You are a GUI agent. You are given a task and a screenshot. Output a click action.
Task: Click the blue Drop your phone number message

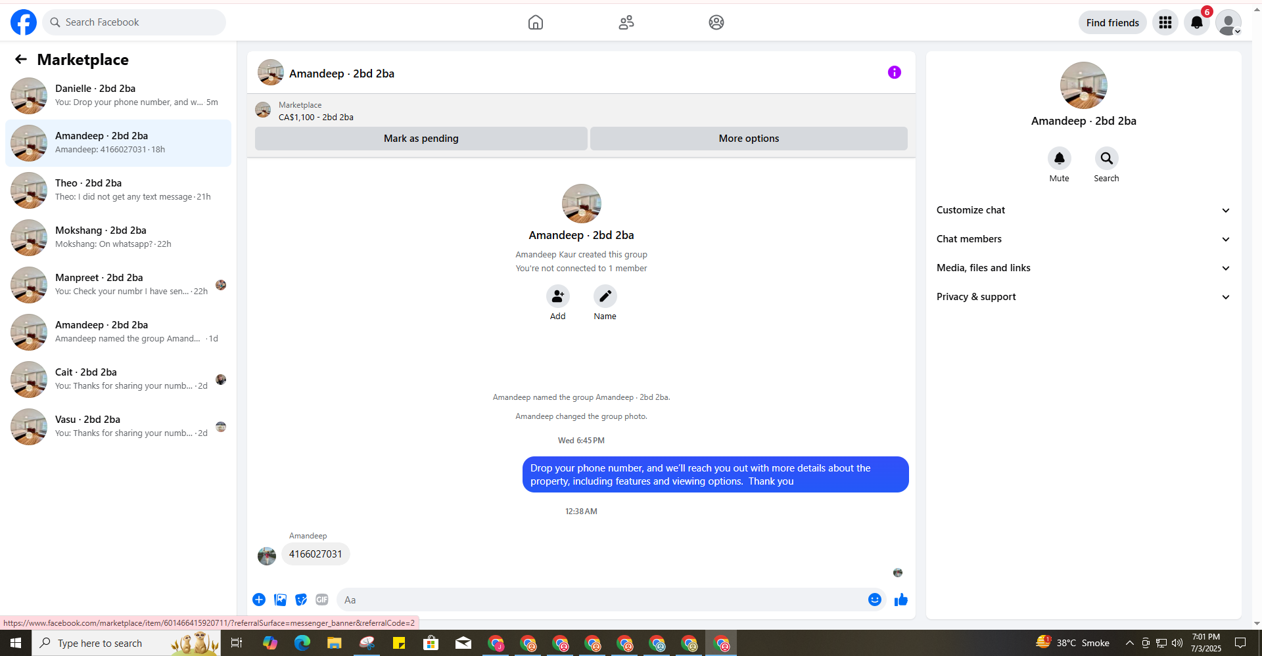[716, 474]
